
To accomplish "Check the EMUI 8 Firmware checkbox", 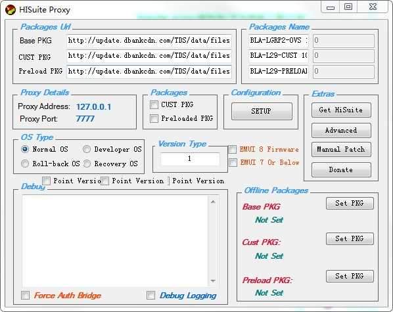I will coord(233,150).
